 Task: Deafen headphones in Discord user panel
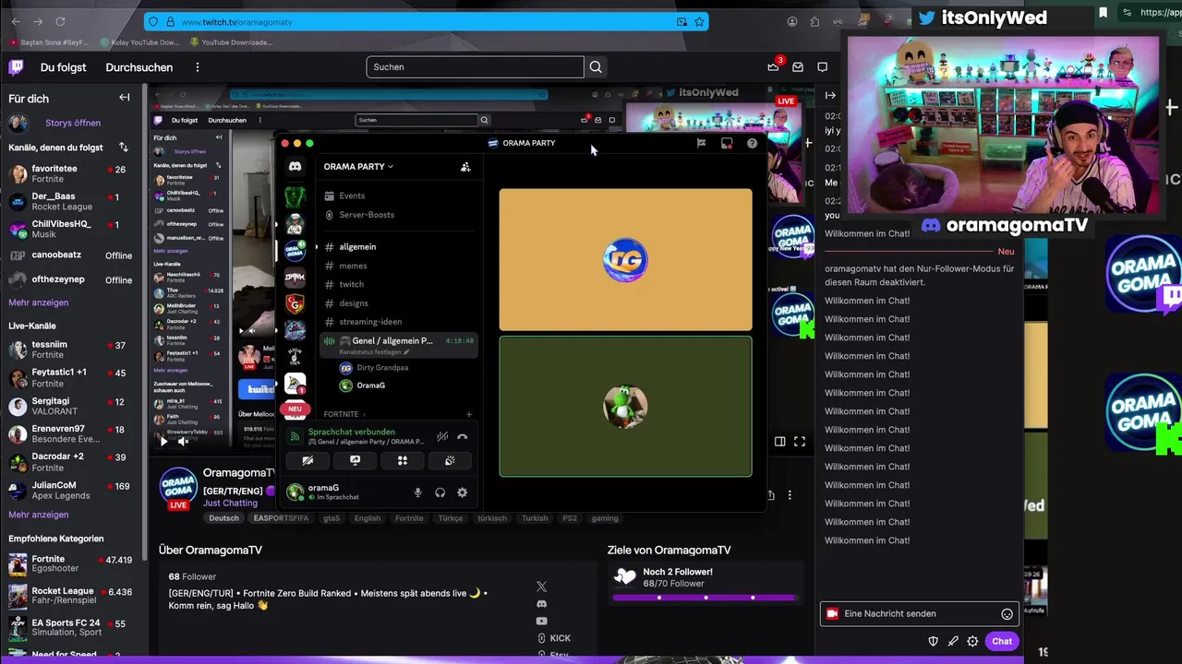[440, 492]
